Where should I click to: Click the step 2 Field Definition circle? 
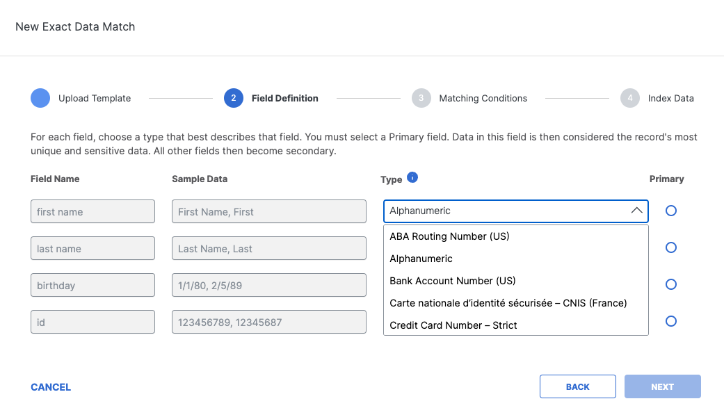coord(234,98)
